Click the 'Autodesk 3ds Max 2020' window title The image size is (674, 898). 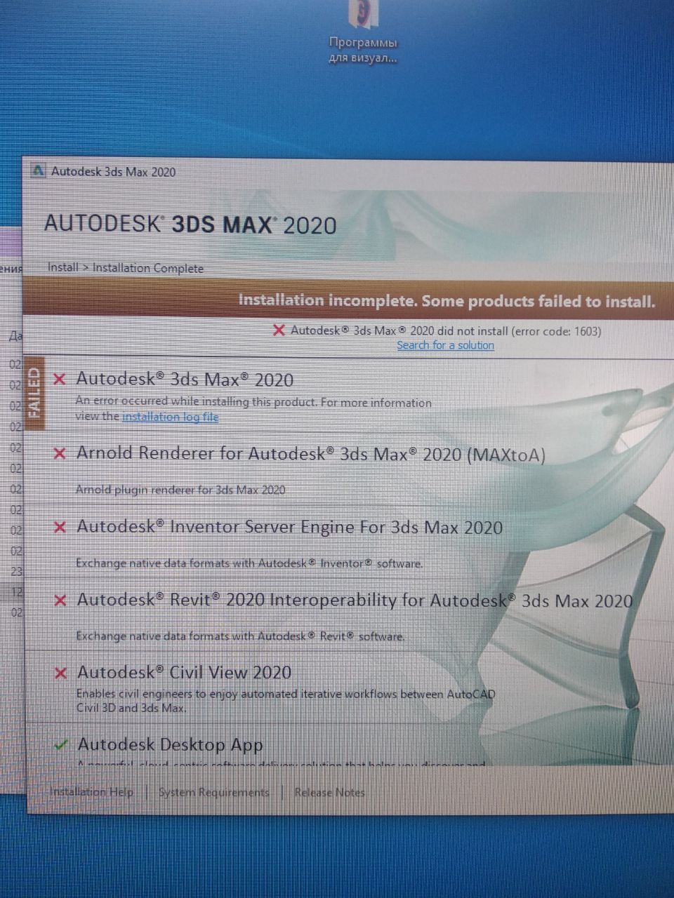(x=114, y=172)
